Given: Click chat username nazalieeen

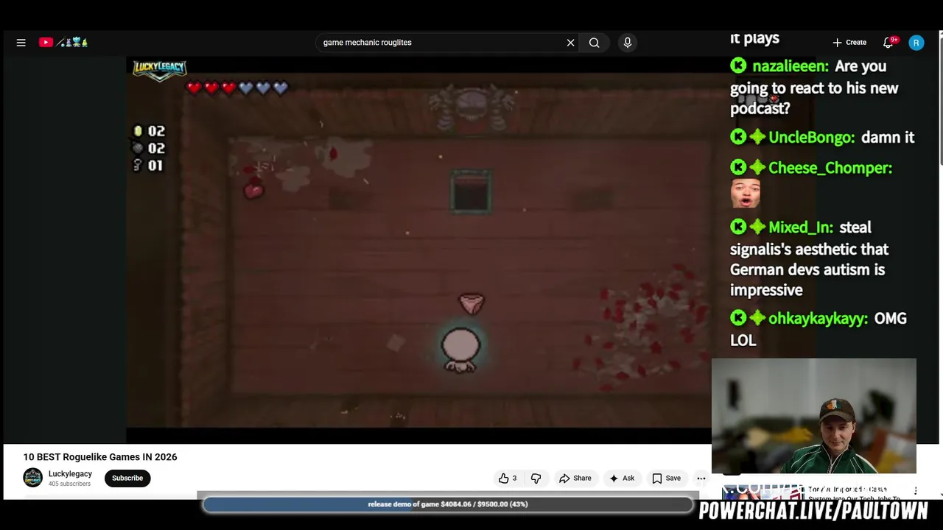Looking at the screenshot, I should (790, 66).
